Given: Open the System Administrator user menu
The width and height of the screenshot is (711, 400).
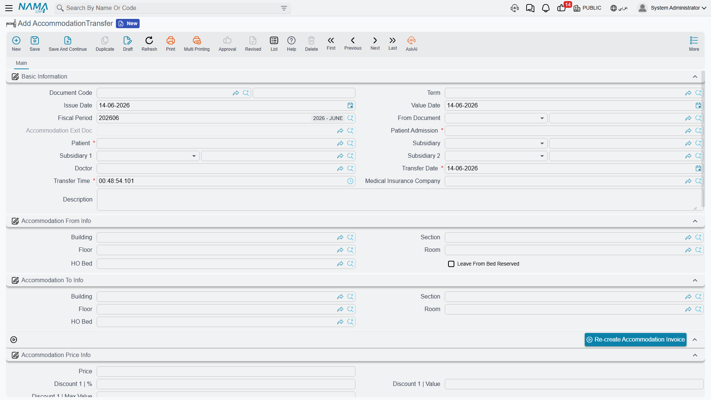Looking at the screenshot, I should click(672, 8).
